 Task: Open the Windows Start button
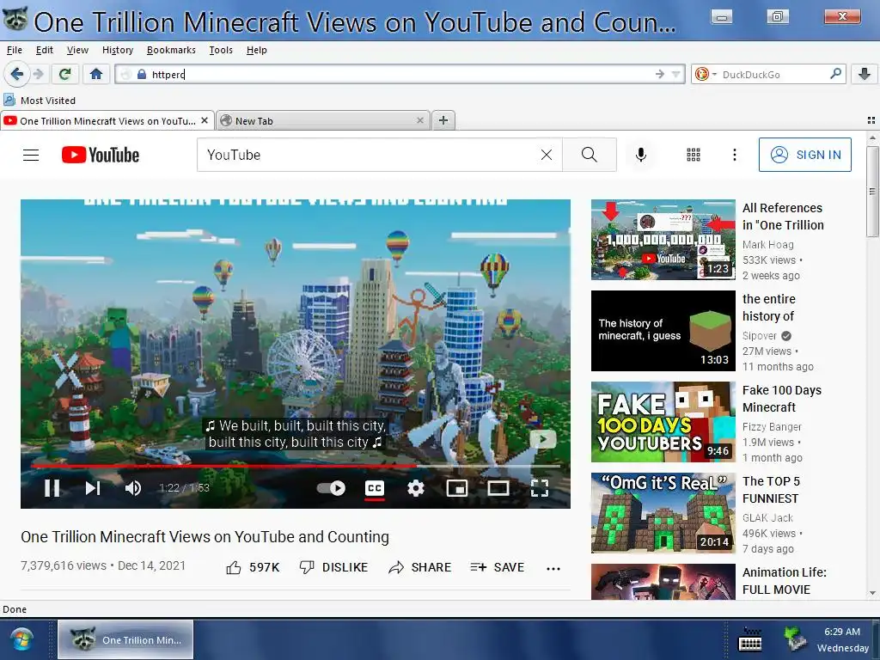click(x=21, y=639)
